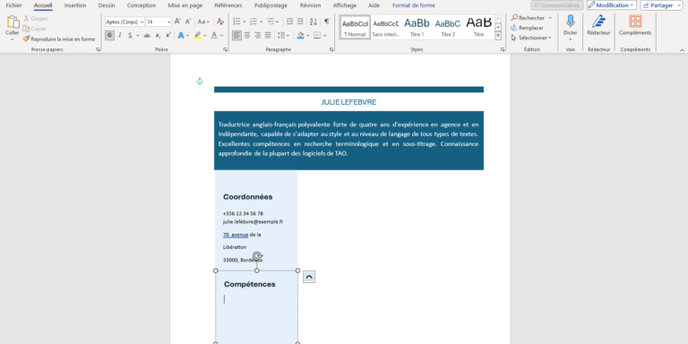Expand the Coller paste options arrow
This screenshot has height=344, width=688.
pyautogui.click(x=13, y=39)
